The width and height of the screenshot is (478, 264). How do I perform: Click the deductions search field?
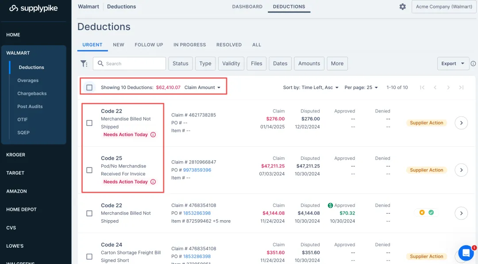129,64
